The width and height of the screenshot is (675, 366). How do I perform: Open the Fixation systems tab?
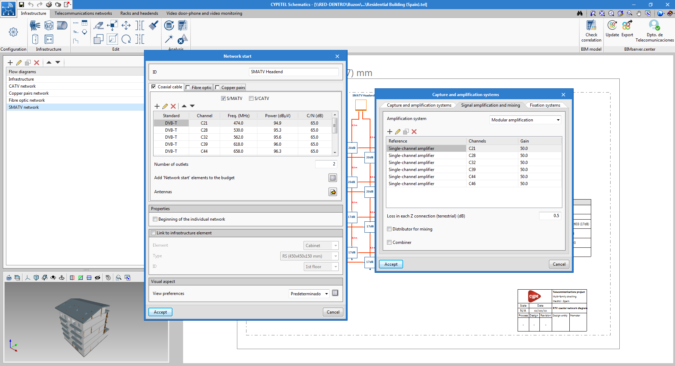click(x=545, y=105)
